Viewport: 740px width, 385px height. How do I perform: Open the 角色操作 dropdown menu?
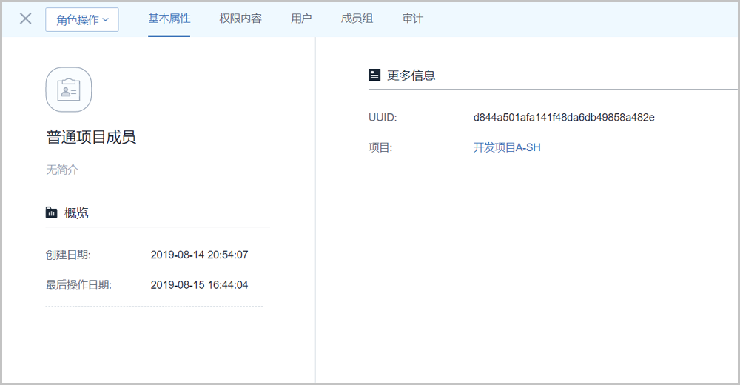82,20
